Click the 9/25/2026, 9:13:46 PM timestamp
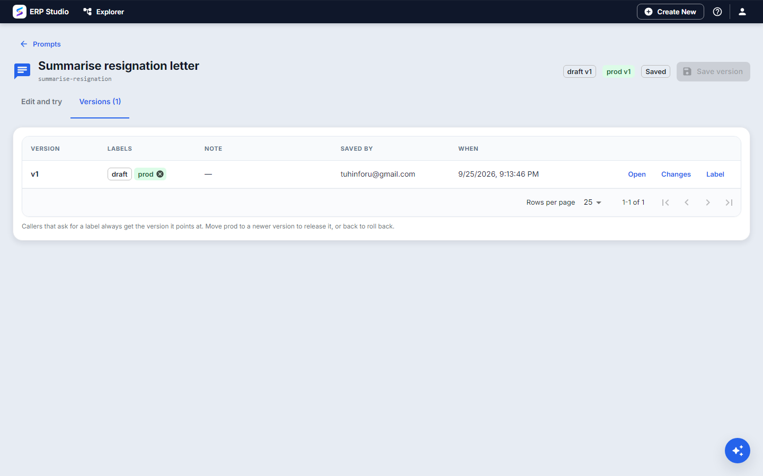Image resolution: width=763 pixels, height=476 pixels. coord(499,174)
